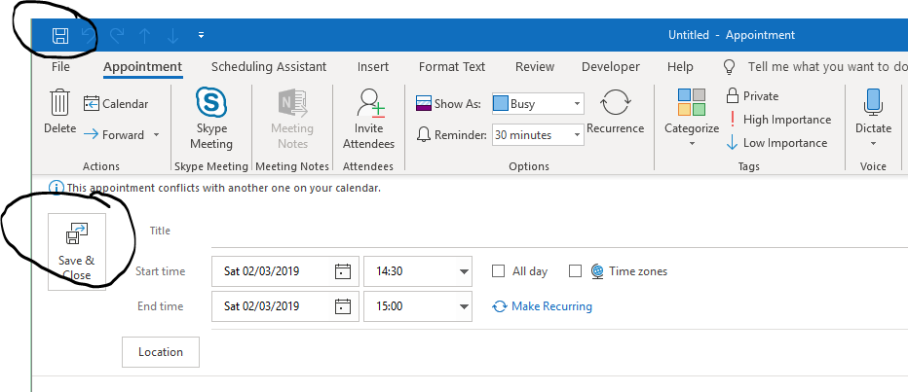
Task: Enable the All day checkbox
Action: (498, 271)
